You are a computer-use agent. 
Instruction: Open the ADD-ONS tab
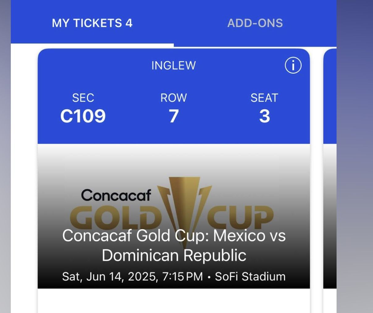[255, 23]
